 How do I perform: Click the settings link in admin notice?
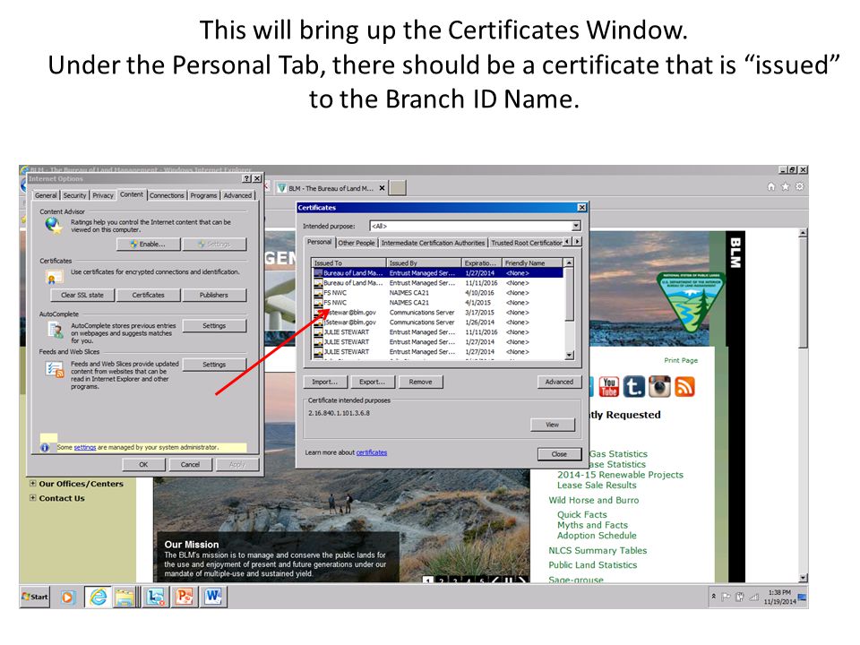(x=85, y=448)
